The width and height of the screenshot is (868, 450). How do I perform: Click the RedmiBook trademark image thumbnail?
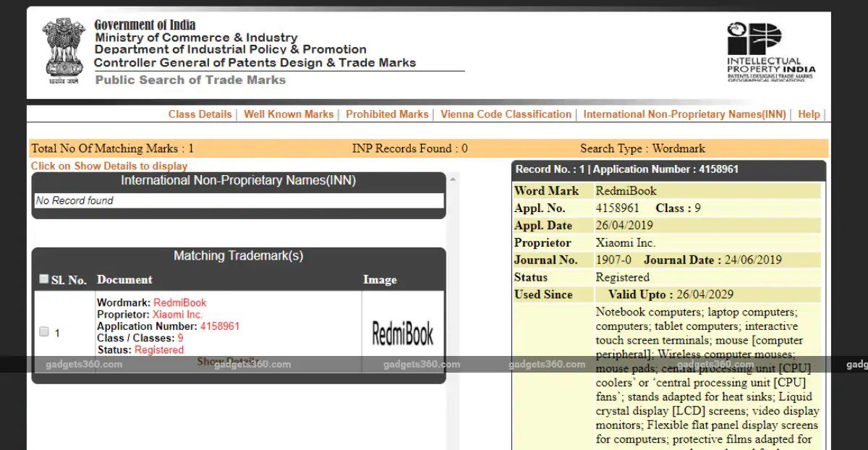403,334
